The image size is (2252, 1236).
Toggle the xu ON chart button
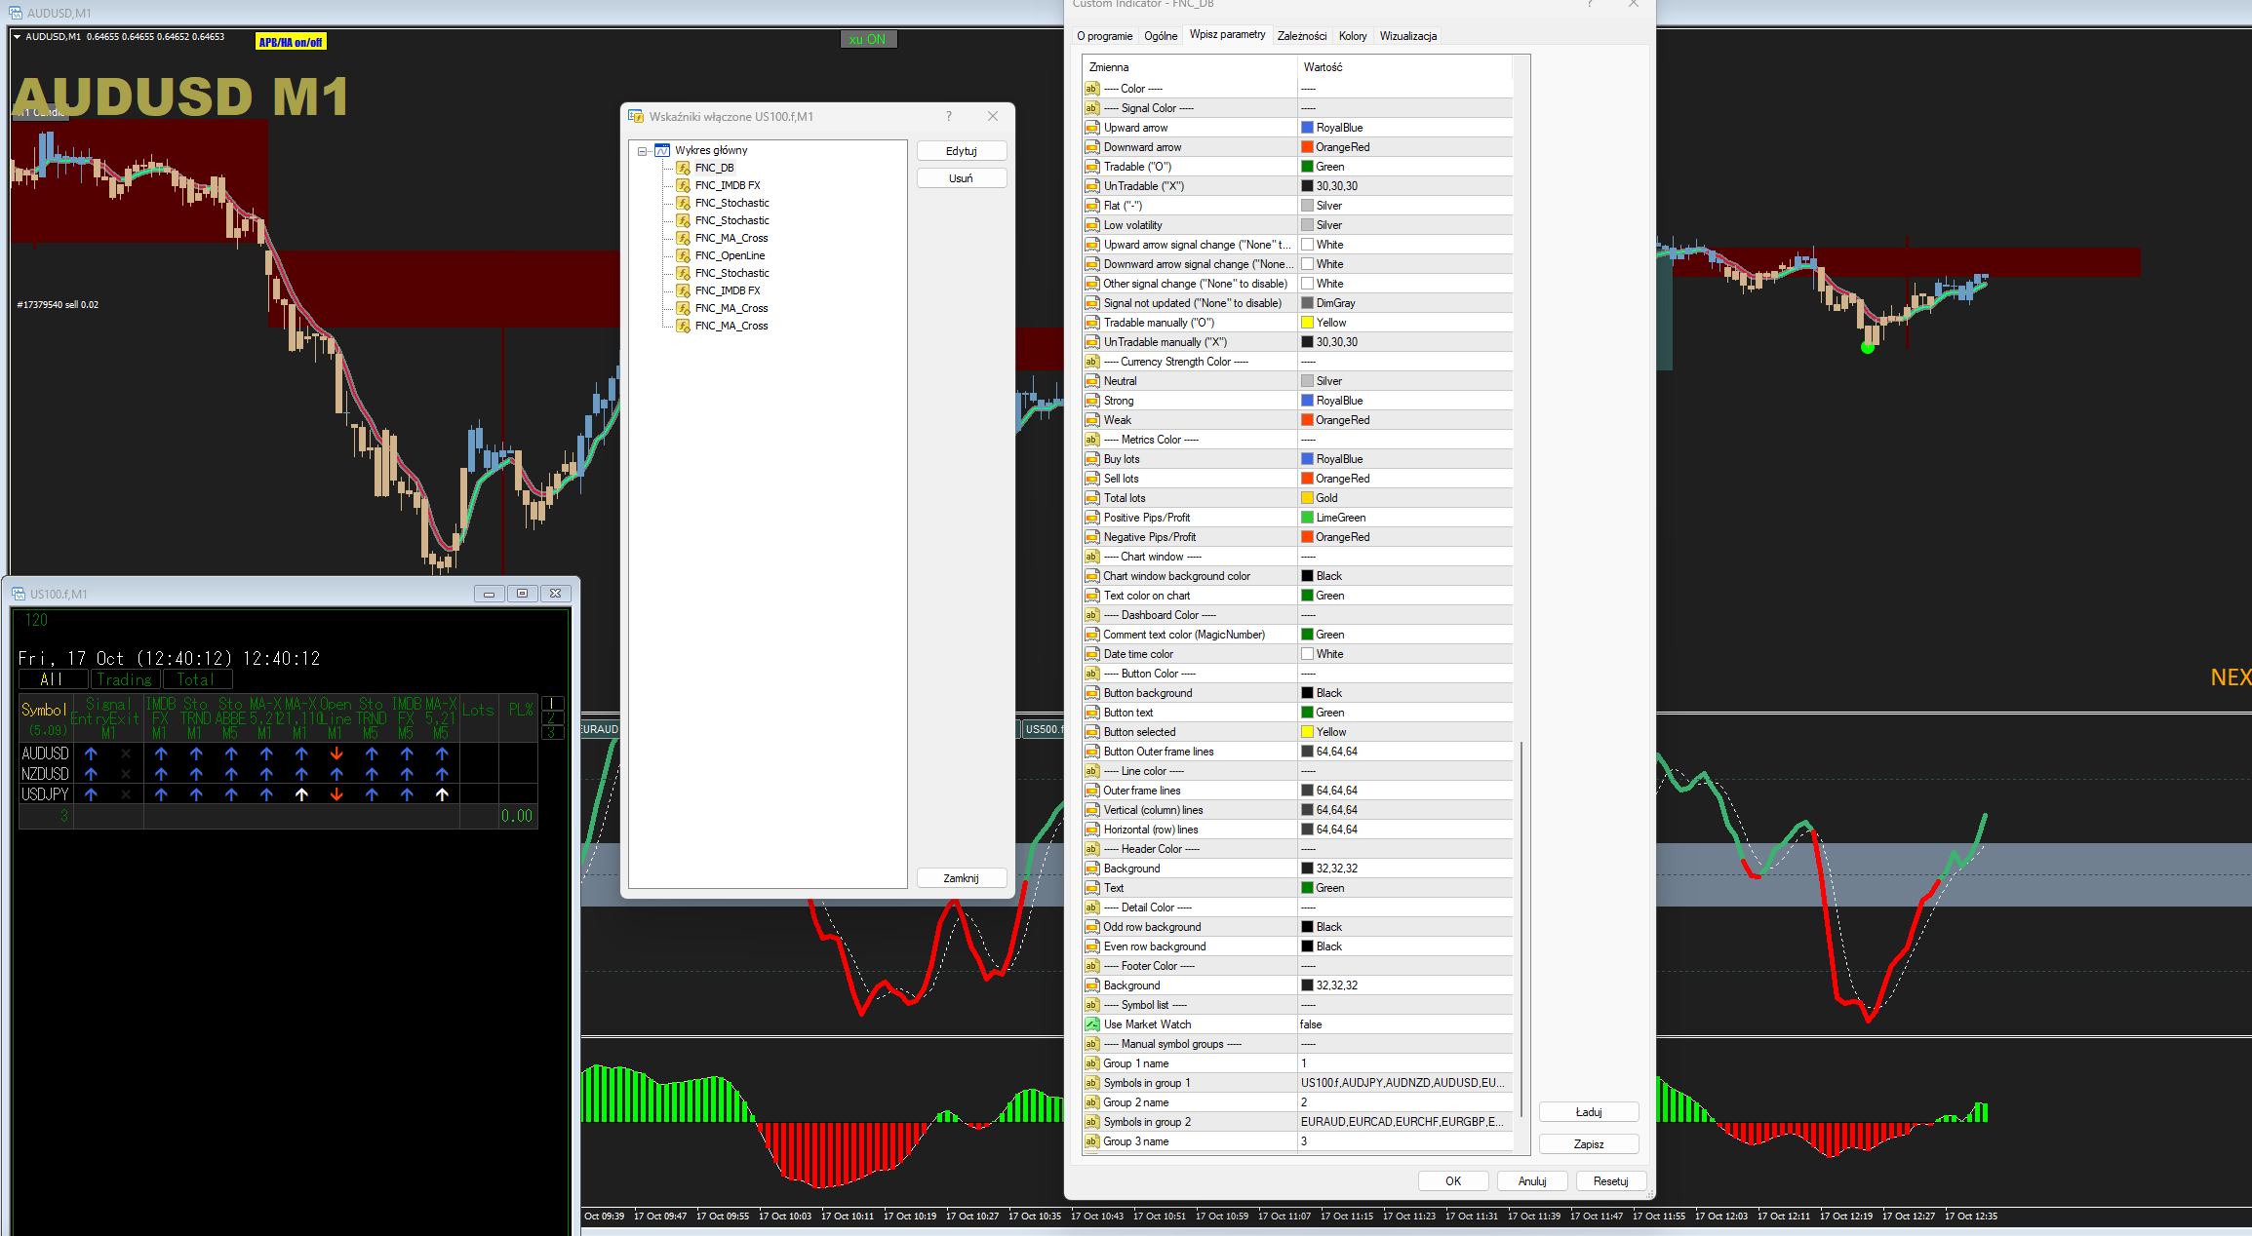(x=867, y=40)
